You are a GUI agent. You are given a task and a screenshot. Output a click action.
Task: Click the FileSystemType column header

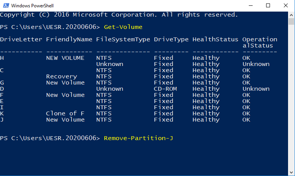pyautogui.click(x=123, y=39)
